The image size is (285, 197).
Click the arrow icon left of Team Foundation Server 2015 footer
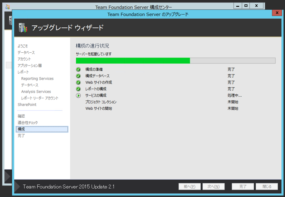[x=17, y=187]
